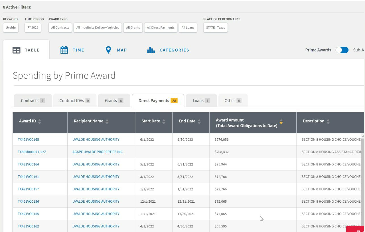Sort by Description arrows

(328, 122)
